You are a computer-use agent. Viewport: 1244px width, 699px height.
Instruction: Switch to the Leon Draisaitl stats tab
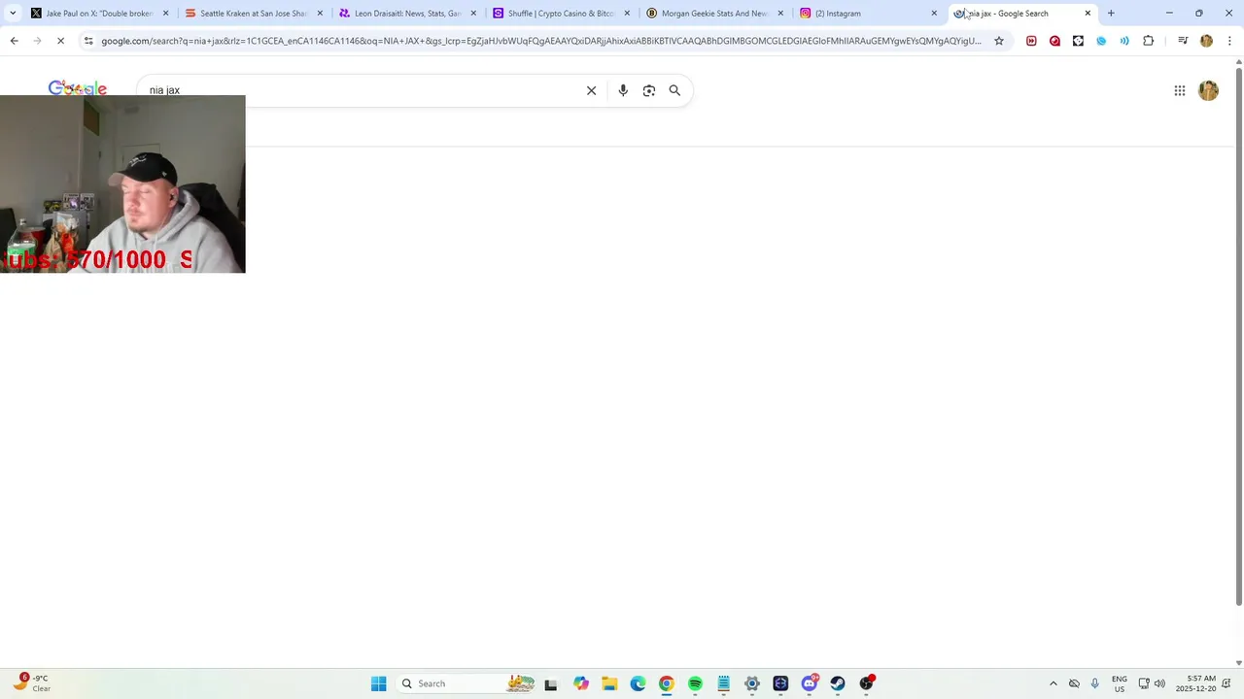pyautogui.click(x=407, y=14)
